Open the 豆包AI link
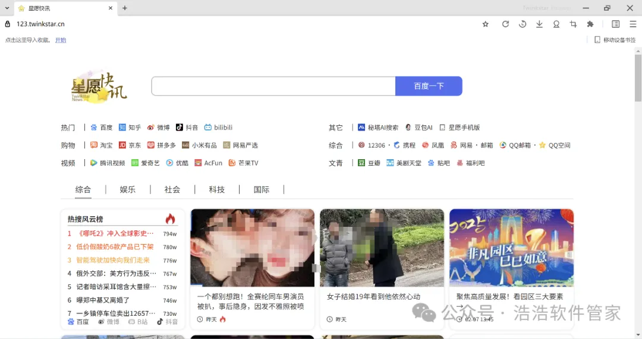Viewport: 642px width, 339px height. [x=418, y=128]
